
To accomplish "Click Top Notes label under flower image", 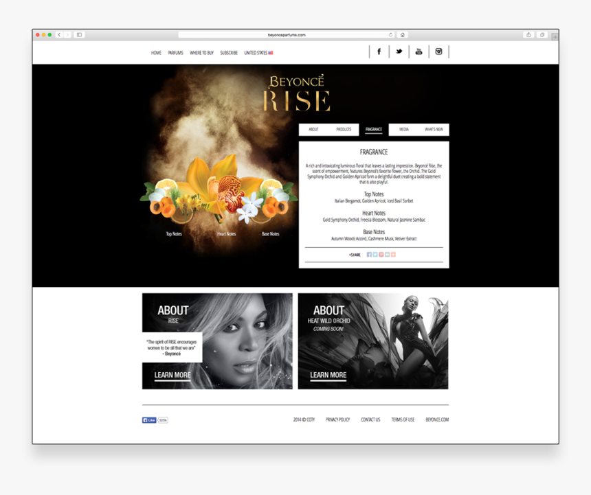I will click(x=174, y=234).
